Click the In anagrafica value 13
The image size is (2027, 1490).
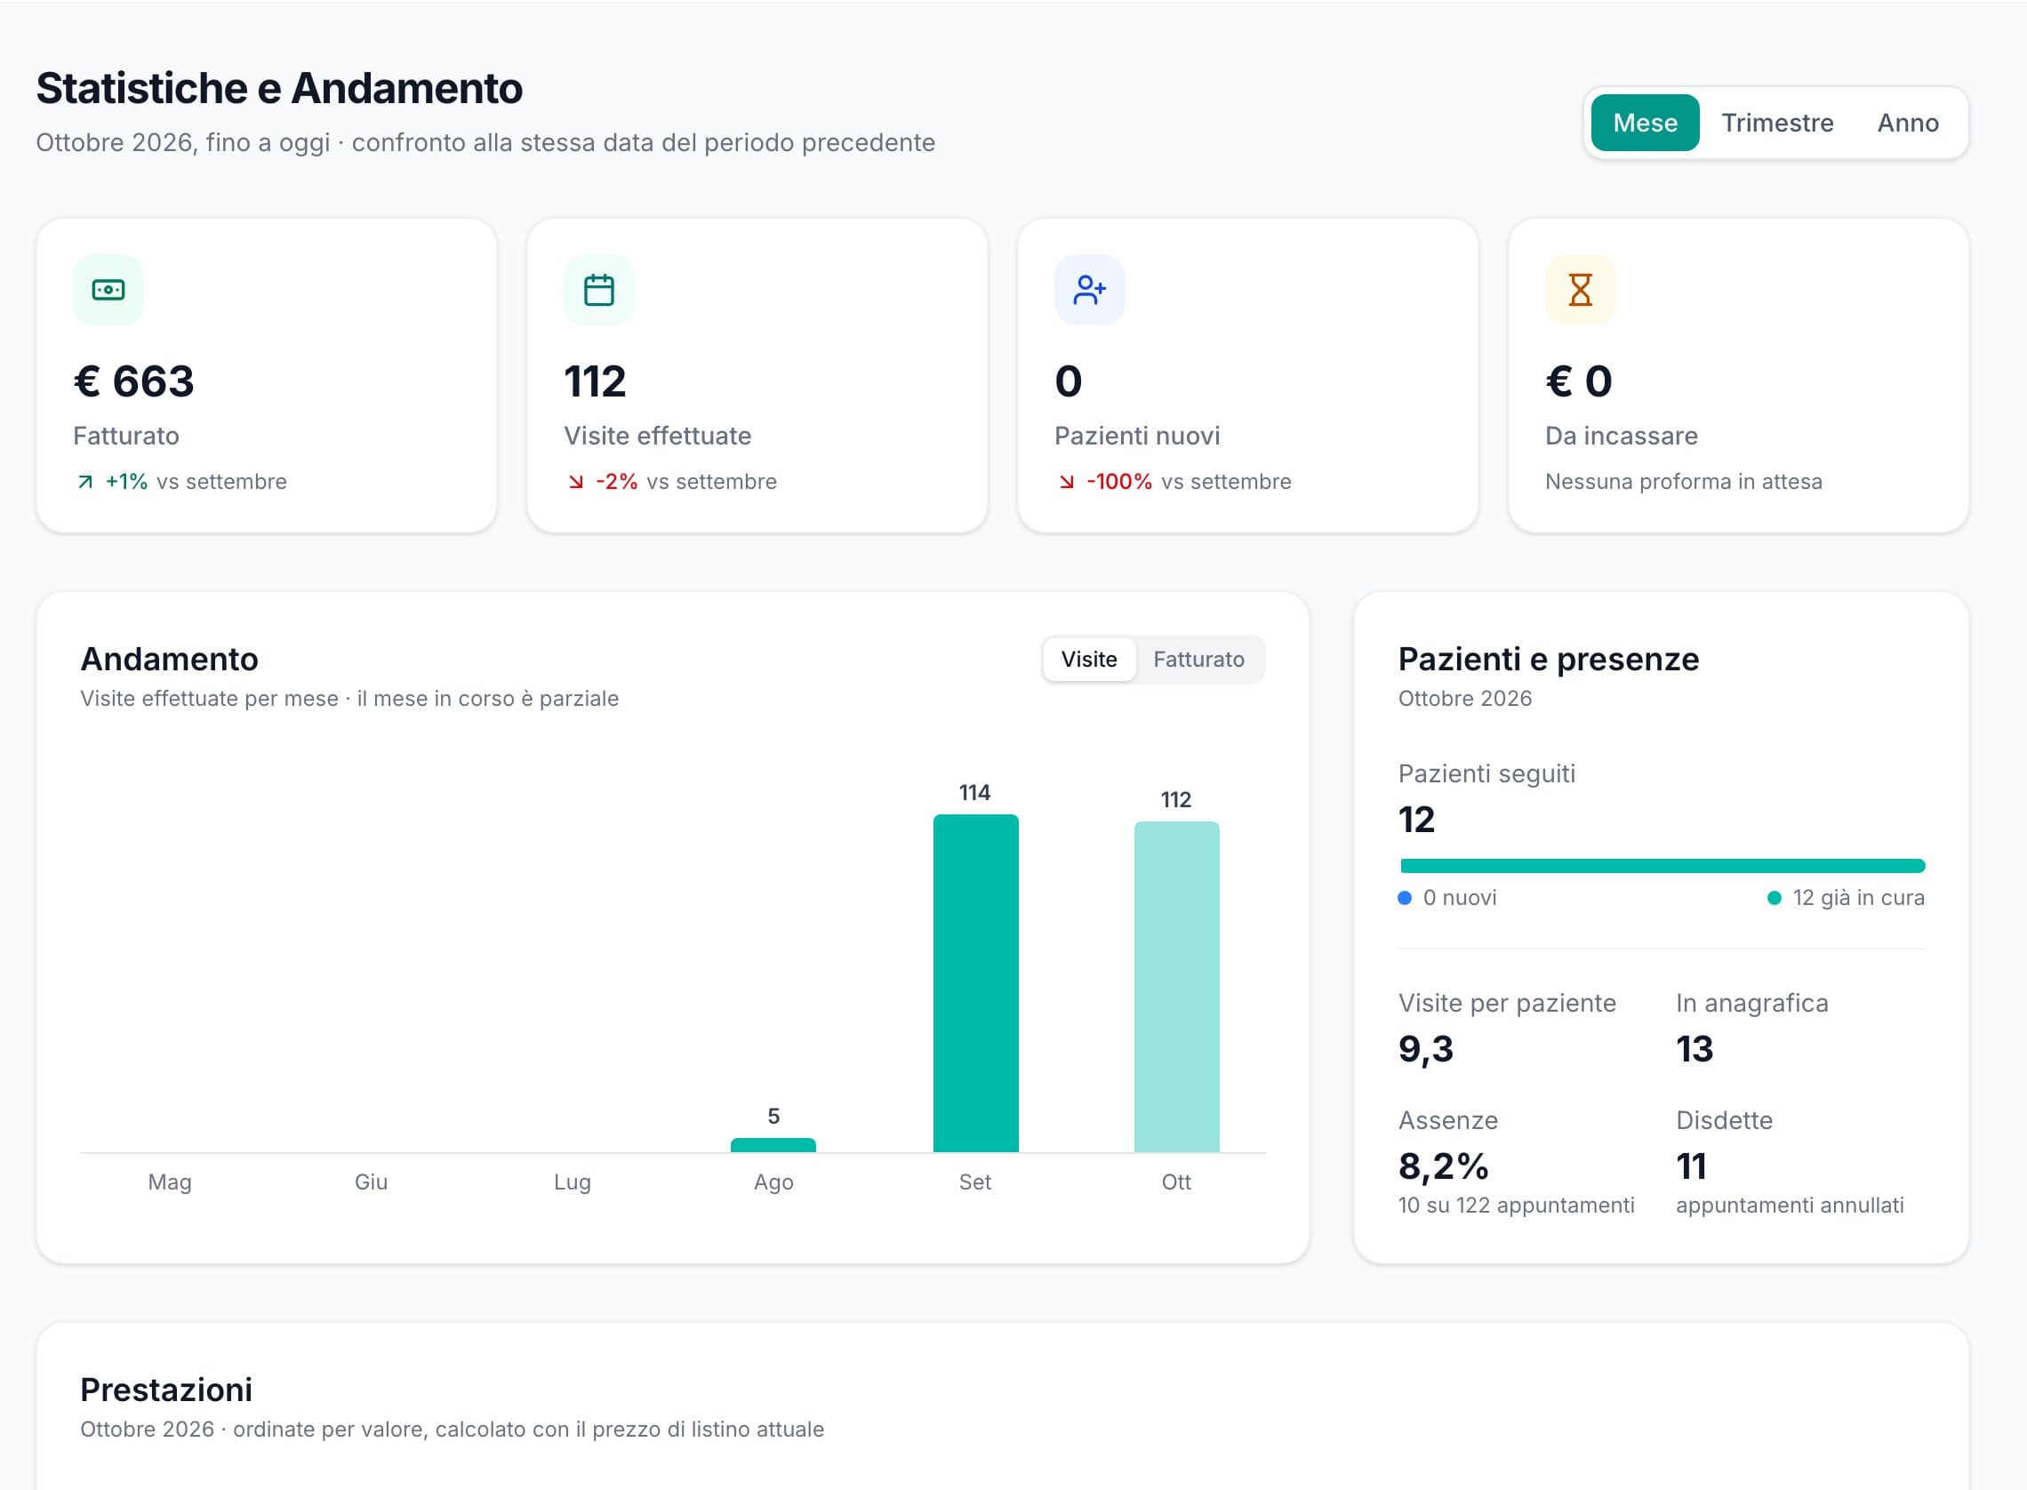point(1695,1049)
